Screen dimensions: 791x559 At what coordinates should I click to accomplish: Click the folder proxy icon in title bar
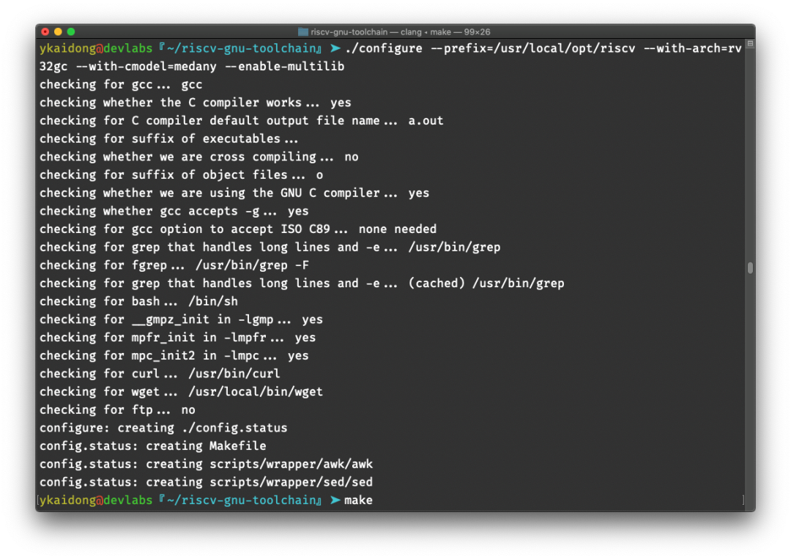click(x=302, y=32)
